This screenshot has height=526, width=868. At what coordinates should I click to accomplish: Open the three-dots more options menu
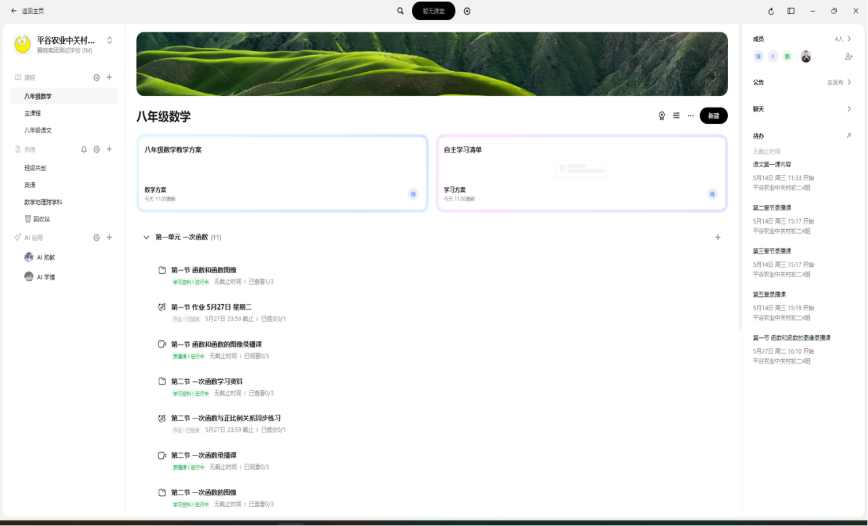(x=691, y=116)
